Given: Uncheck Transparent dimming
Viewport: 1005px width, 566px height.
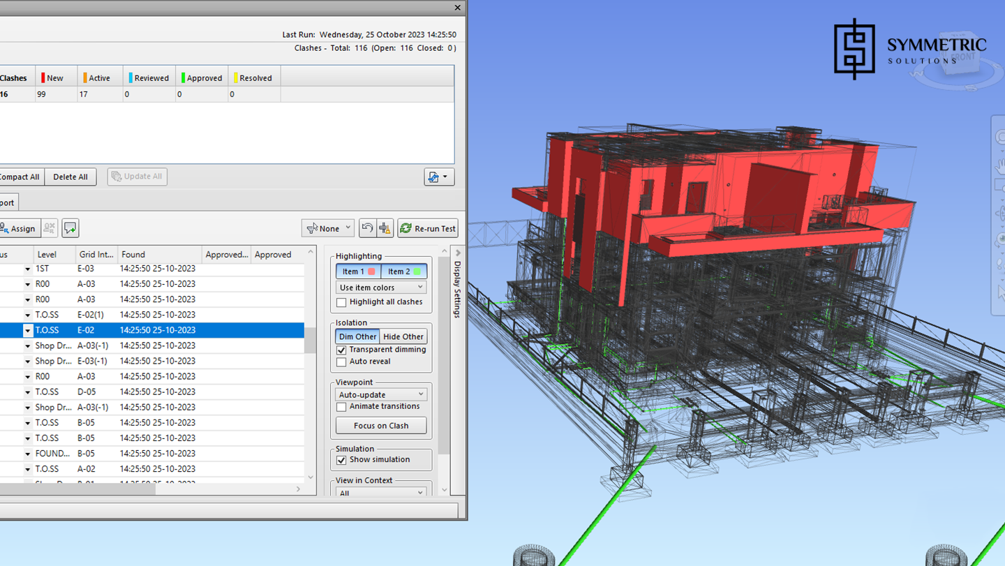Looking at the screenshot, I should [x=341, y=350].
